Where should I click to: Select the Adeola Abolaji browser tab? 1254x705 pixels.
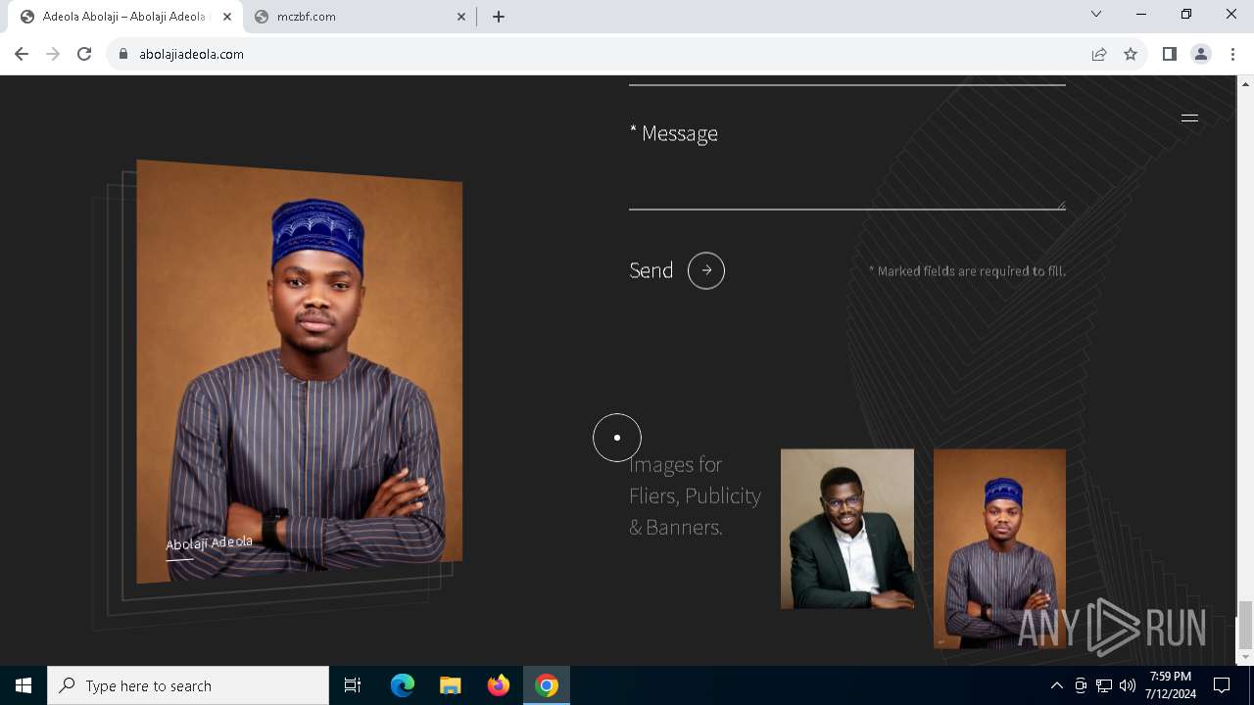(124, 17)
